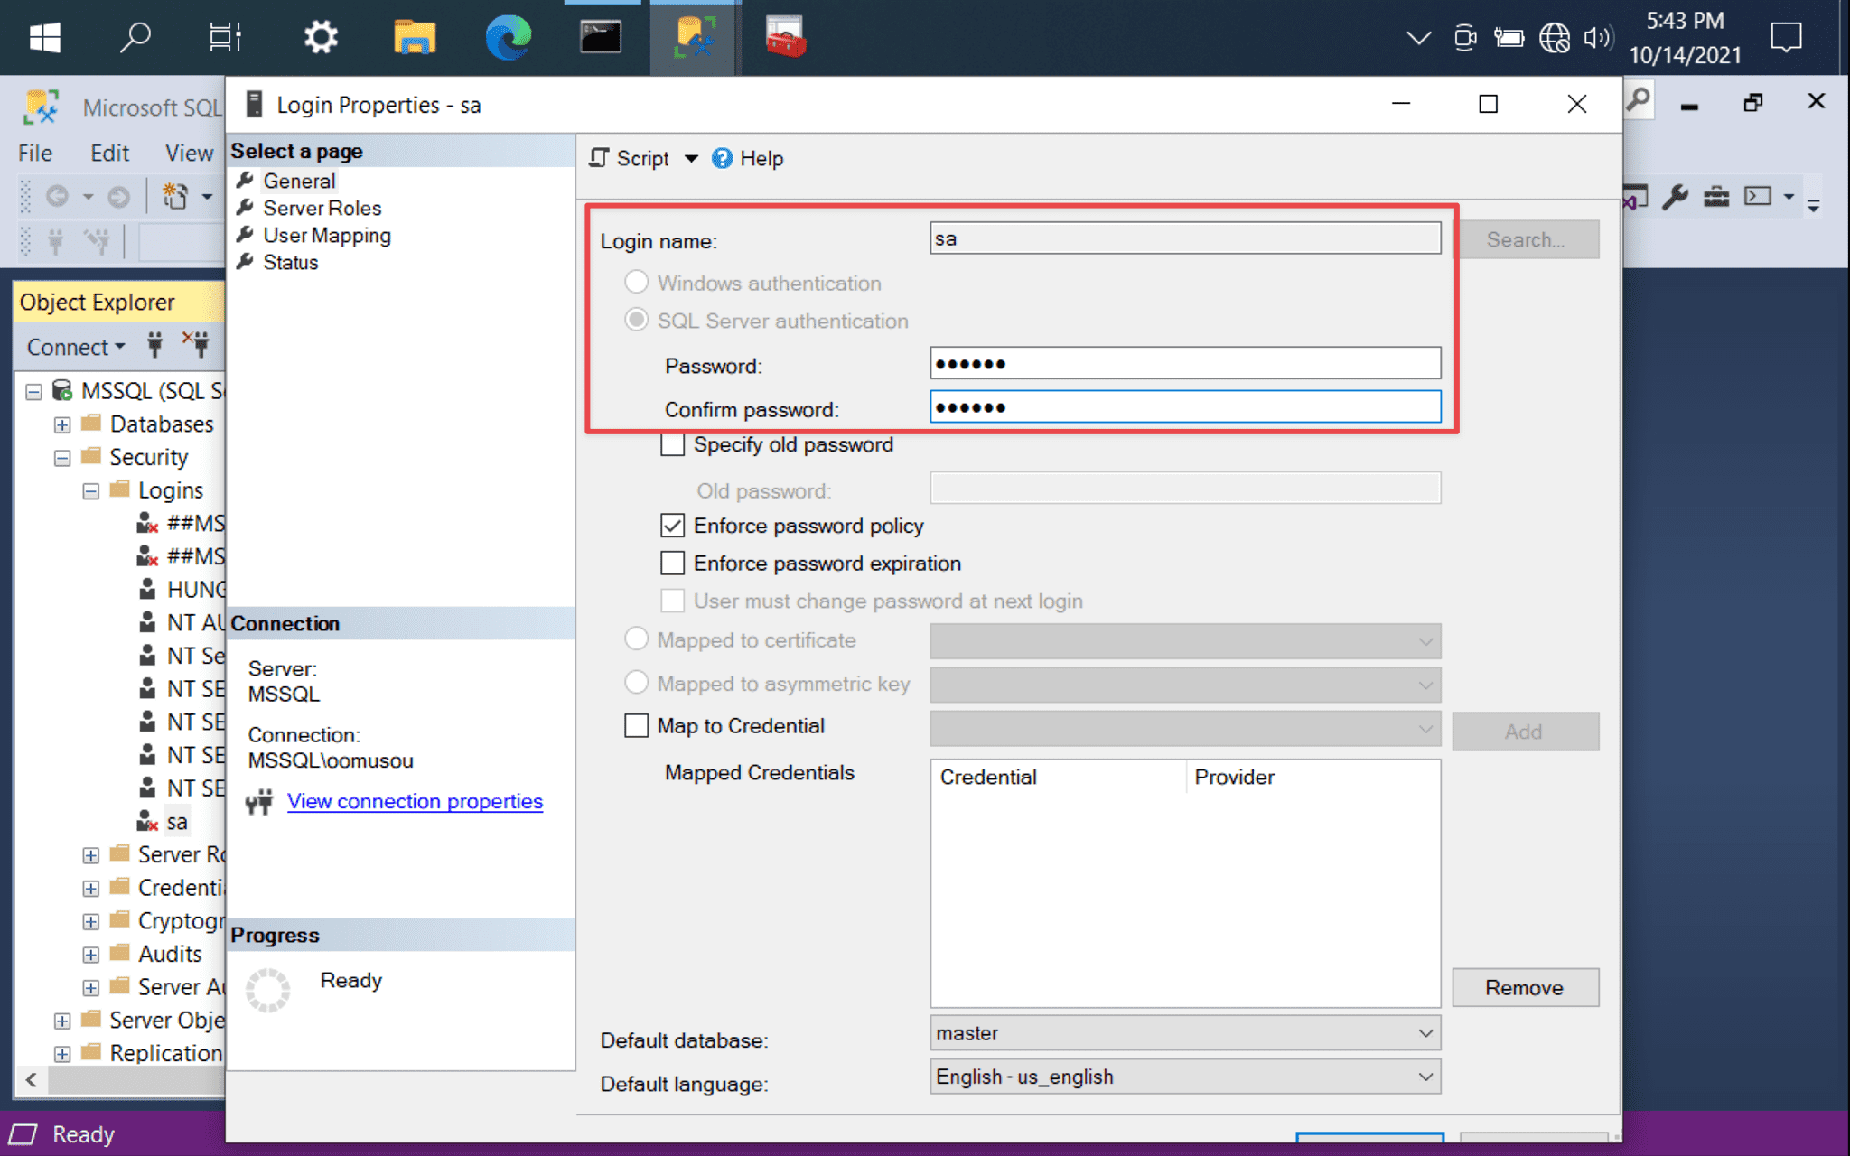Expand the Audits folder

point(91,955)
